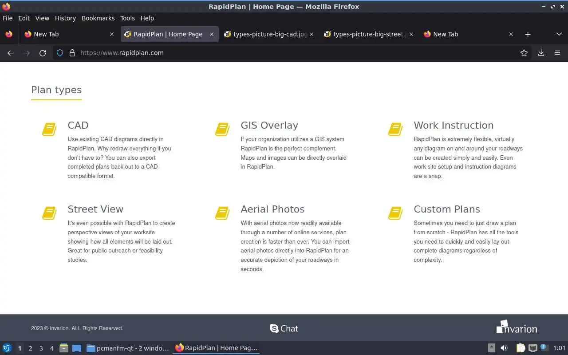Open the History menu
This screenshot has width=568, height=355.
click(65, 18)
